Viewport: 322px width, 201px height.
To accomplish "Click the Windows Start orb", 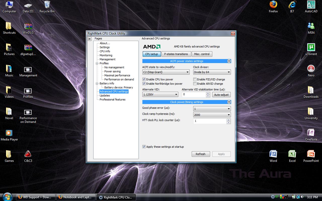I will [7, 197].
